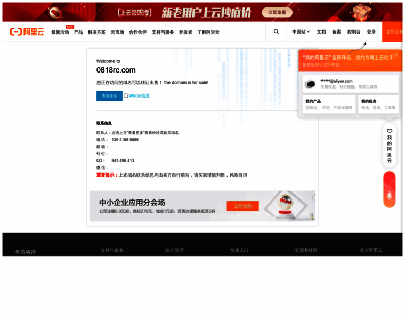The image size is (405, 320).
Task: Open the 我的阿里云 side widget
Action: coord(389,146)
